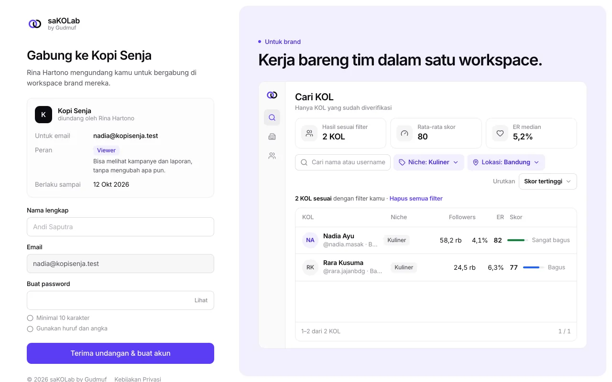The image size is (612, 382).
Task: Click the Kuliner tag in Rara Kusuma's row
Action: click(x=404, y=267)
